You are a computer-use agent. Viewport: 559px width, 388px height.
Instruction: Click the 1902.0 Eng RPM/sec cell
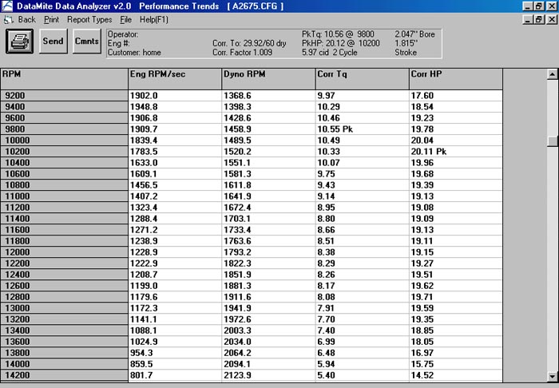175,96
